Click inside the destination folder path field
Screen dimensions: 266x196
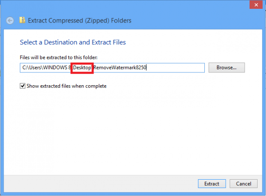177,68
